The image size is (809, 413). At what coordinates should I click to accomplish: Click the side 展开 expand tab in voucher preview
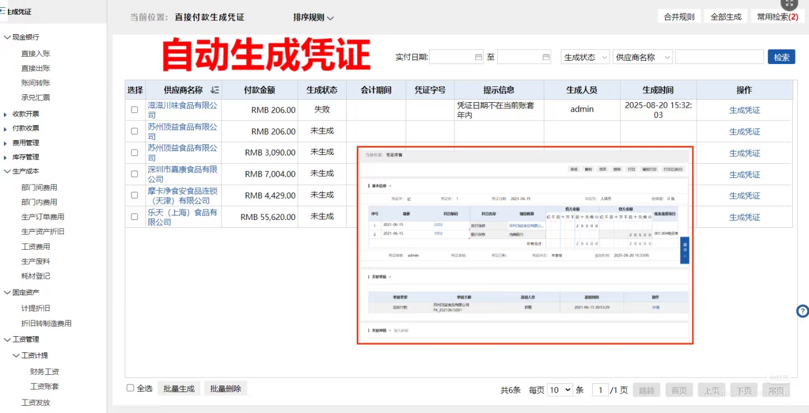point(684,250)
